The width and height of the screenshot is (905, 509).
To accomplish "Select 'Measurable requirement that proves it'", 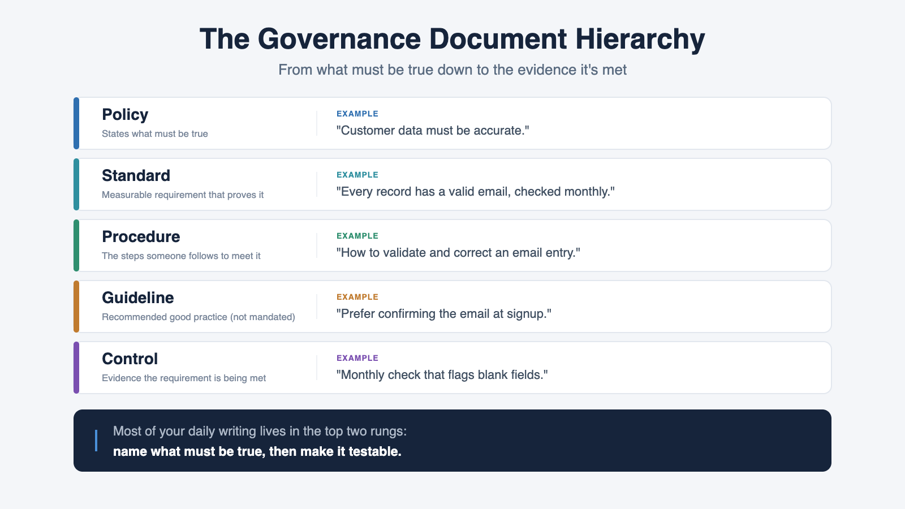I will pyautogui.click(x=183, y=195).
